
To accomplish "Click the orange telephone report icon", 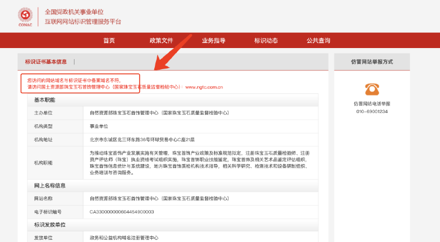I will pyautogui.click(x=372, y=90).
